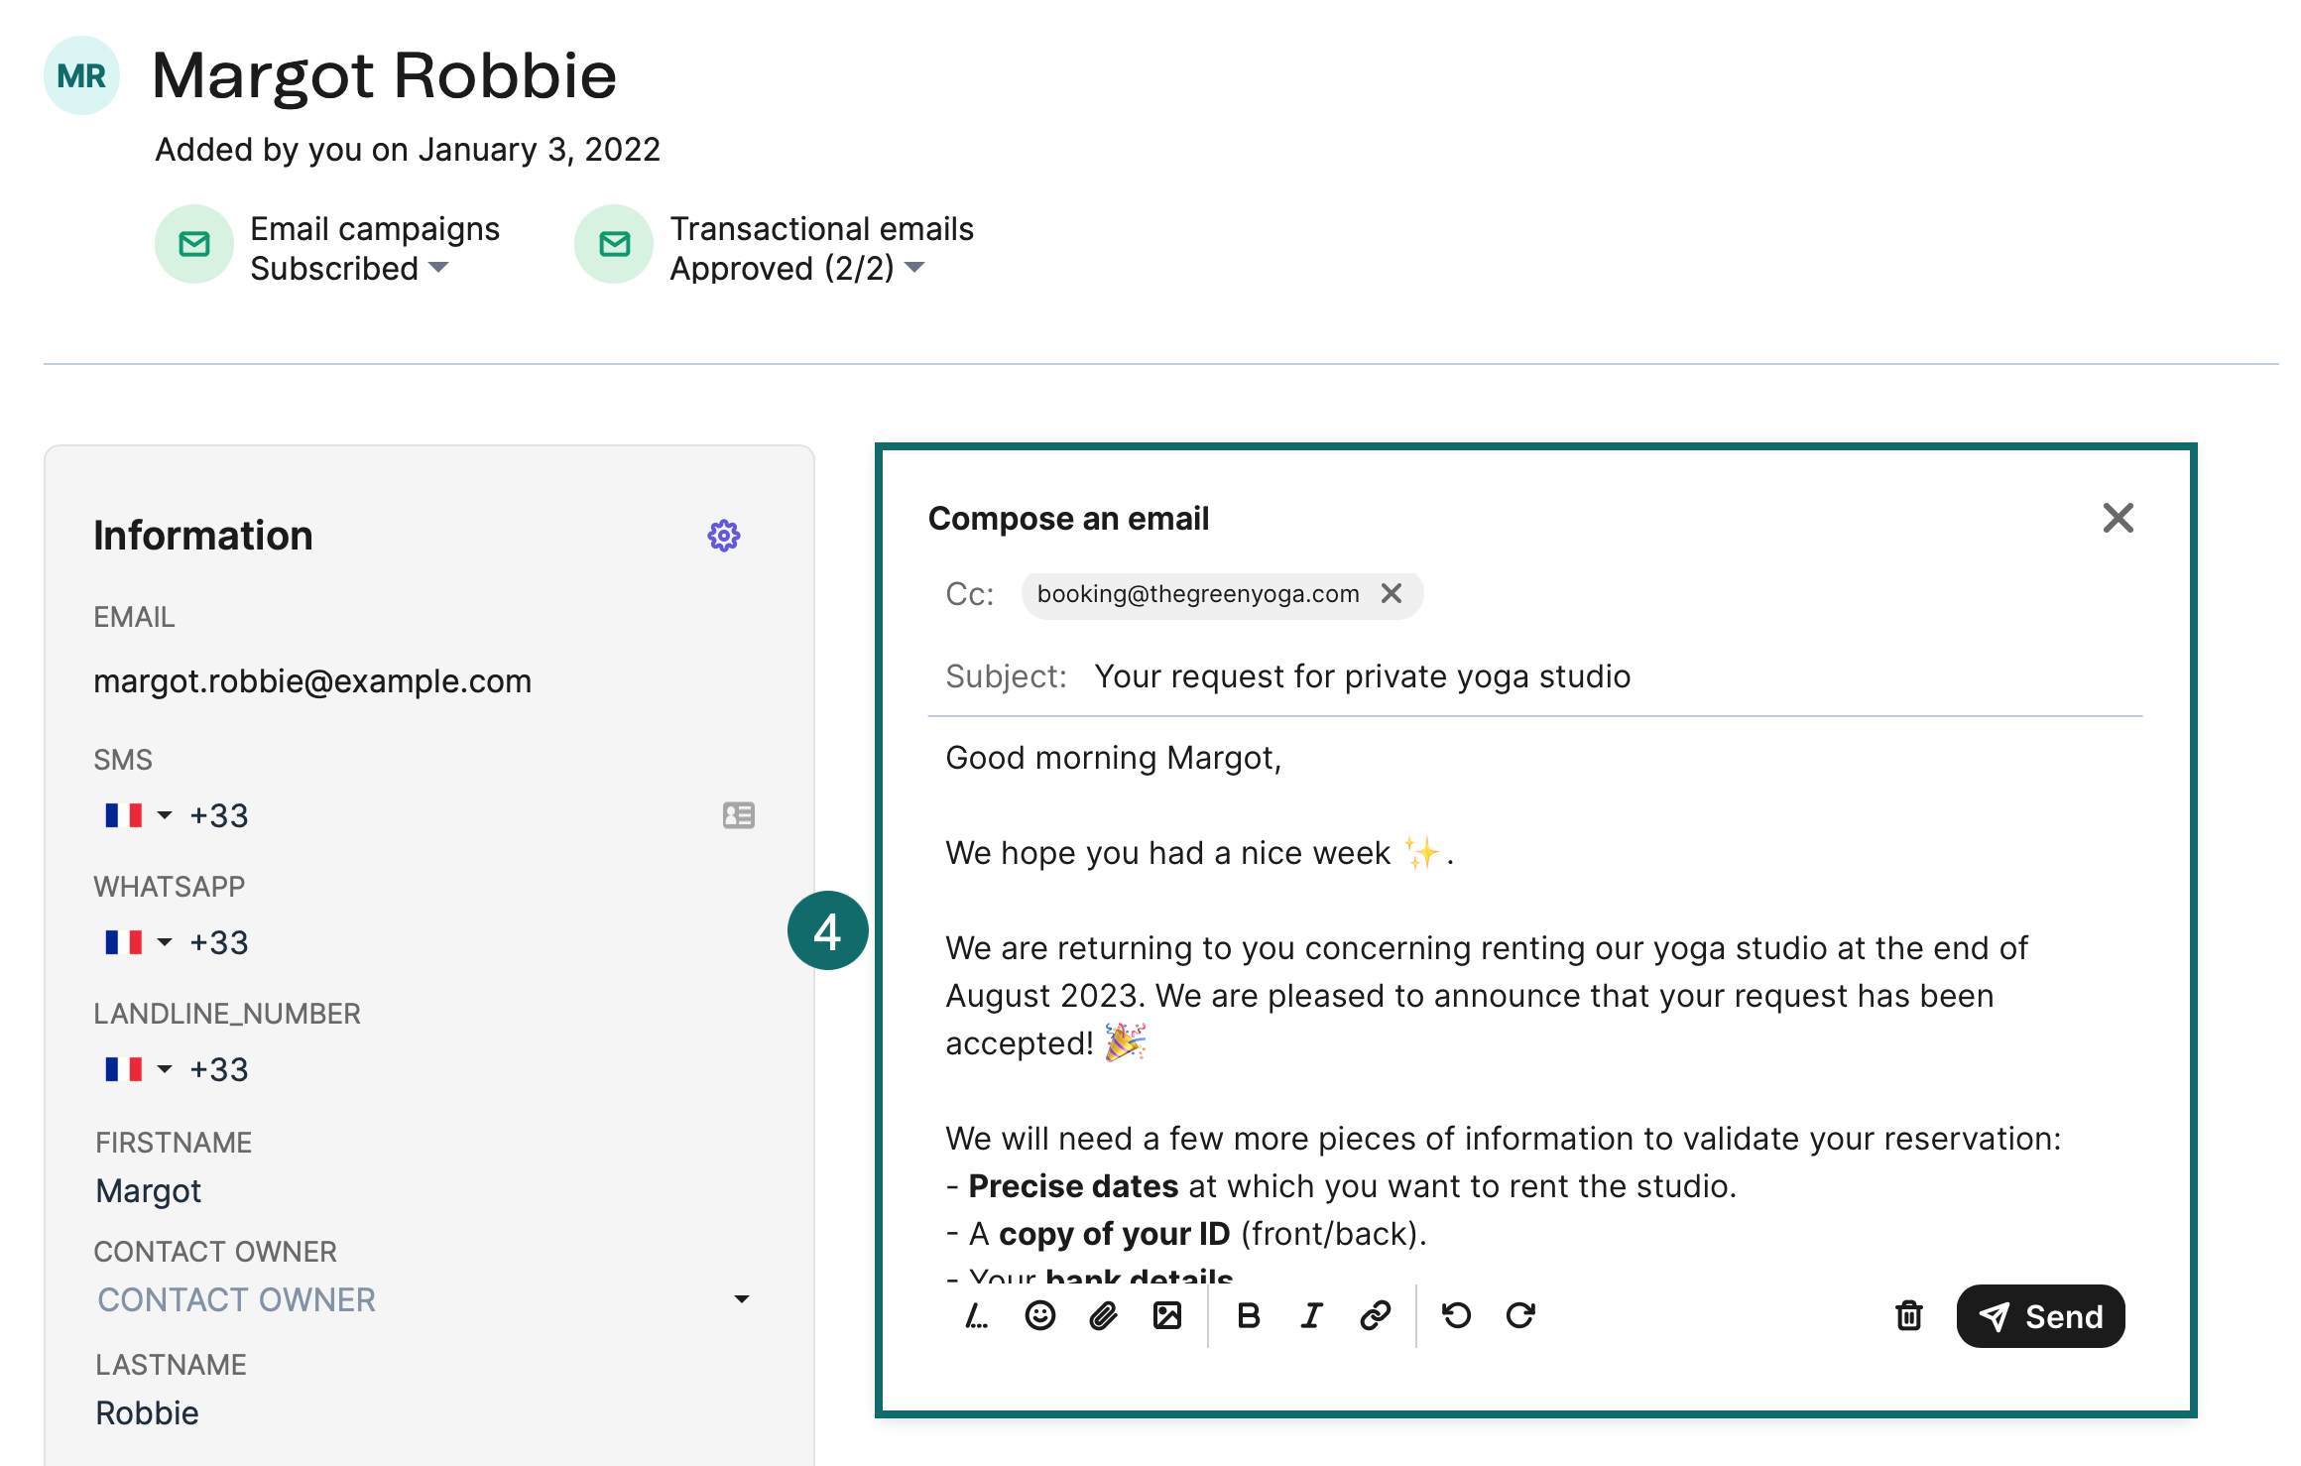Remove booking@thegreenyoga.com from Cc
2301x1466 pixels.
pos(1392,593)
